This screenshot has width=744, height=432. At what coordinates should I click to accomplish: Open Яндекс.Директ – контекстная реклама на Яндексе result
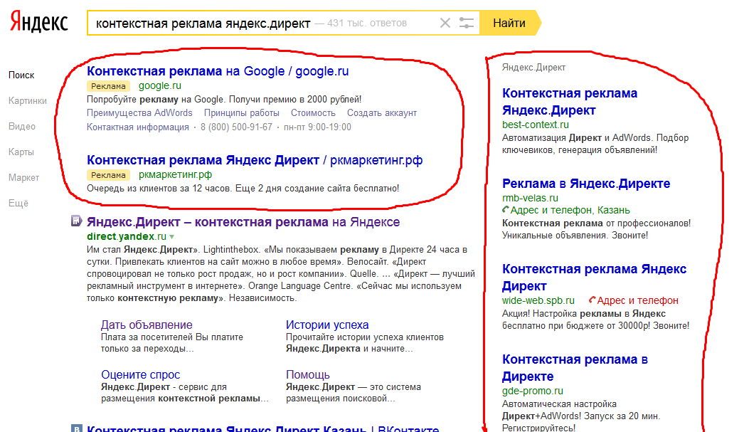click(x=243, y=222)
